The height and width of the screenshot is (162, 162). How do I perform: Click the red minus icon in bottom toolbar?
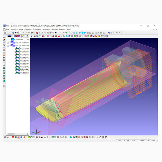click(x=8, y=137)
